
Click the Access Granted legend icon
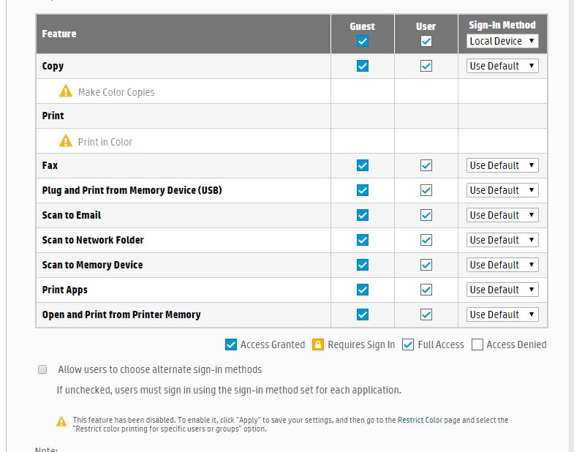pyautogui.click(x=231, y=344)
